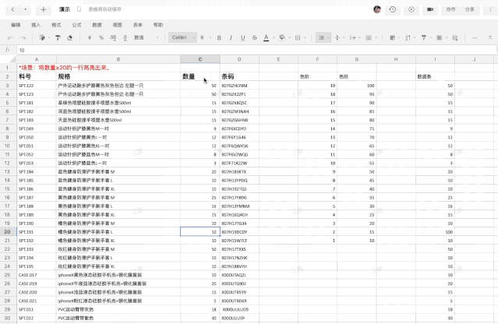Click the text wrap icon
Viewport: 498px width, 324px height.
[352, 37]
